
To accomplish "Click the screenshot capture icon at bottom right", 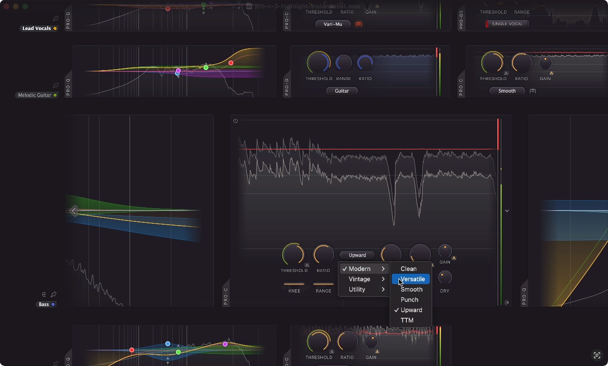I will coord(596,355).
